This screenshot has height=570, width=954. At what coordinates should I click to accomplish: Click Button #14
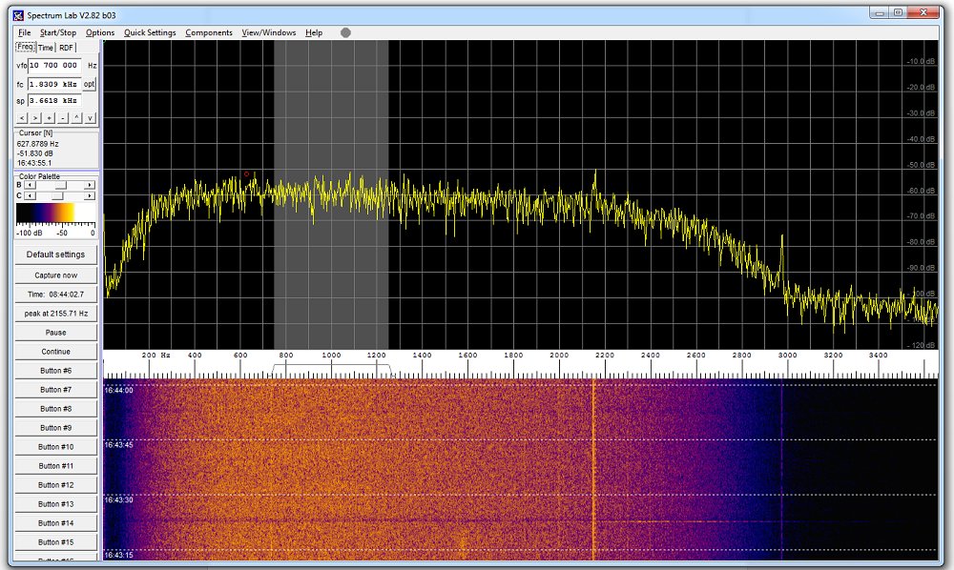(56, 523)
